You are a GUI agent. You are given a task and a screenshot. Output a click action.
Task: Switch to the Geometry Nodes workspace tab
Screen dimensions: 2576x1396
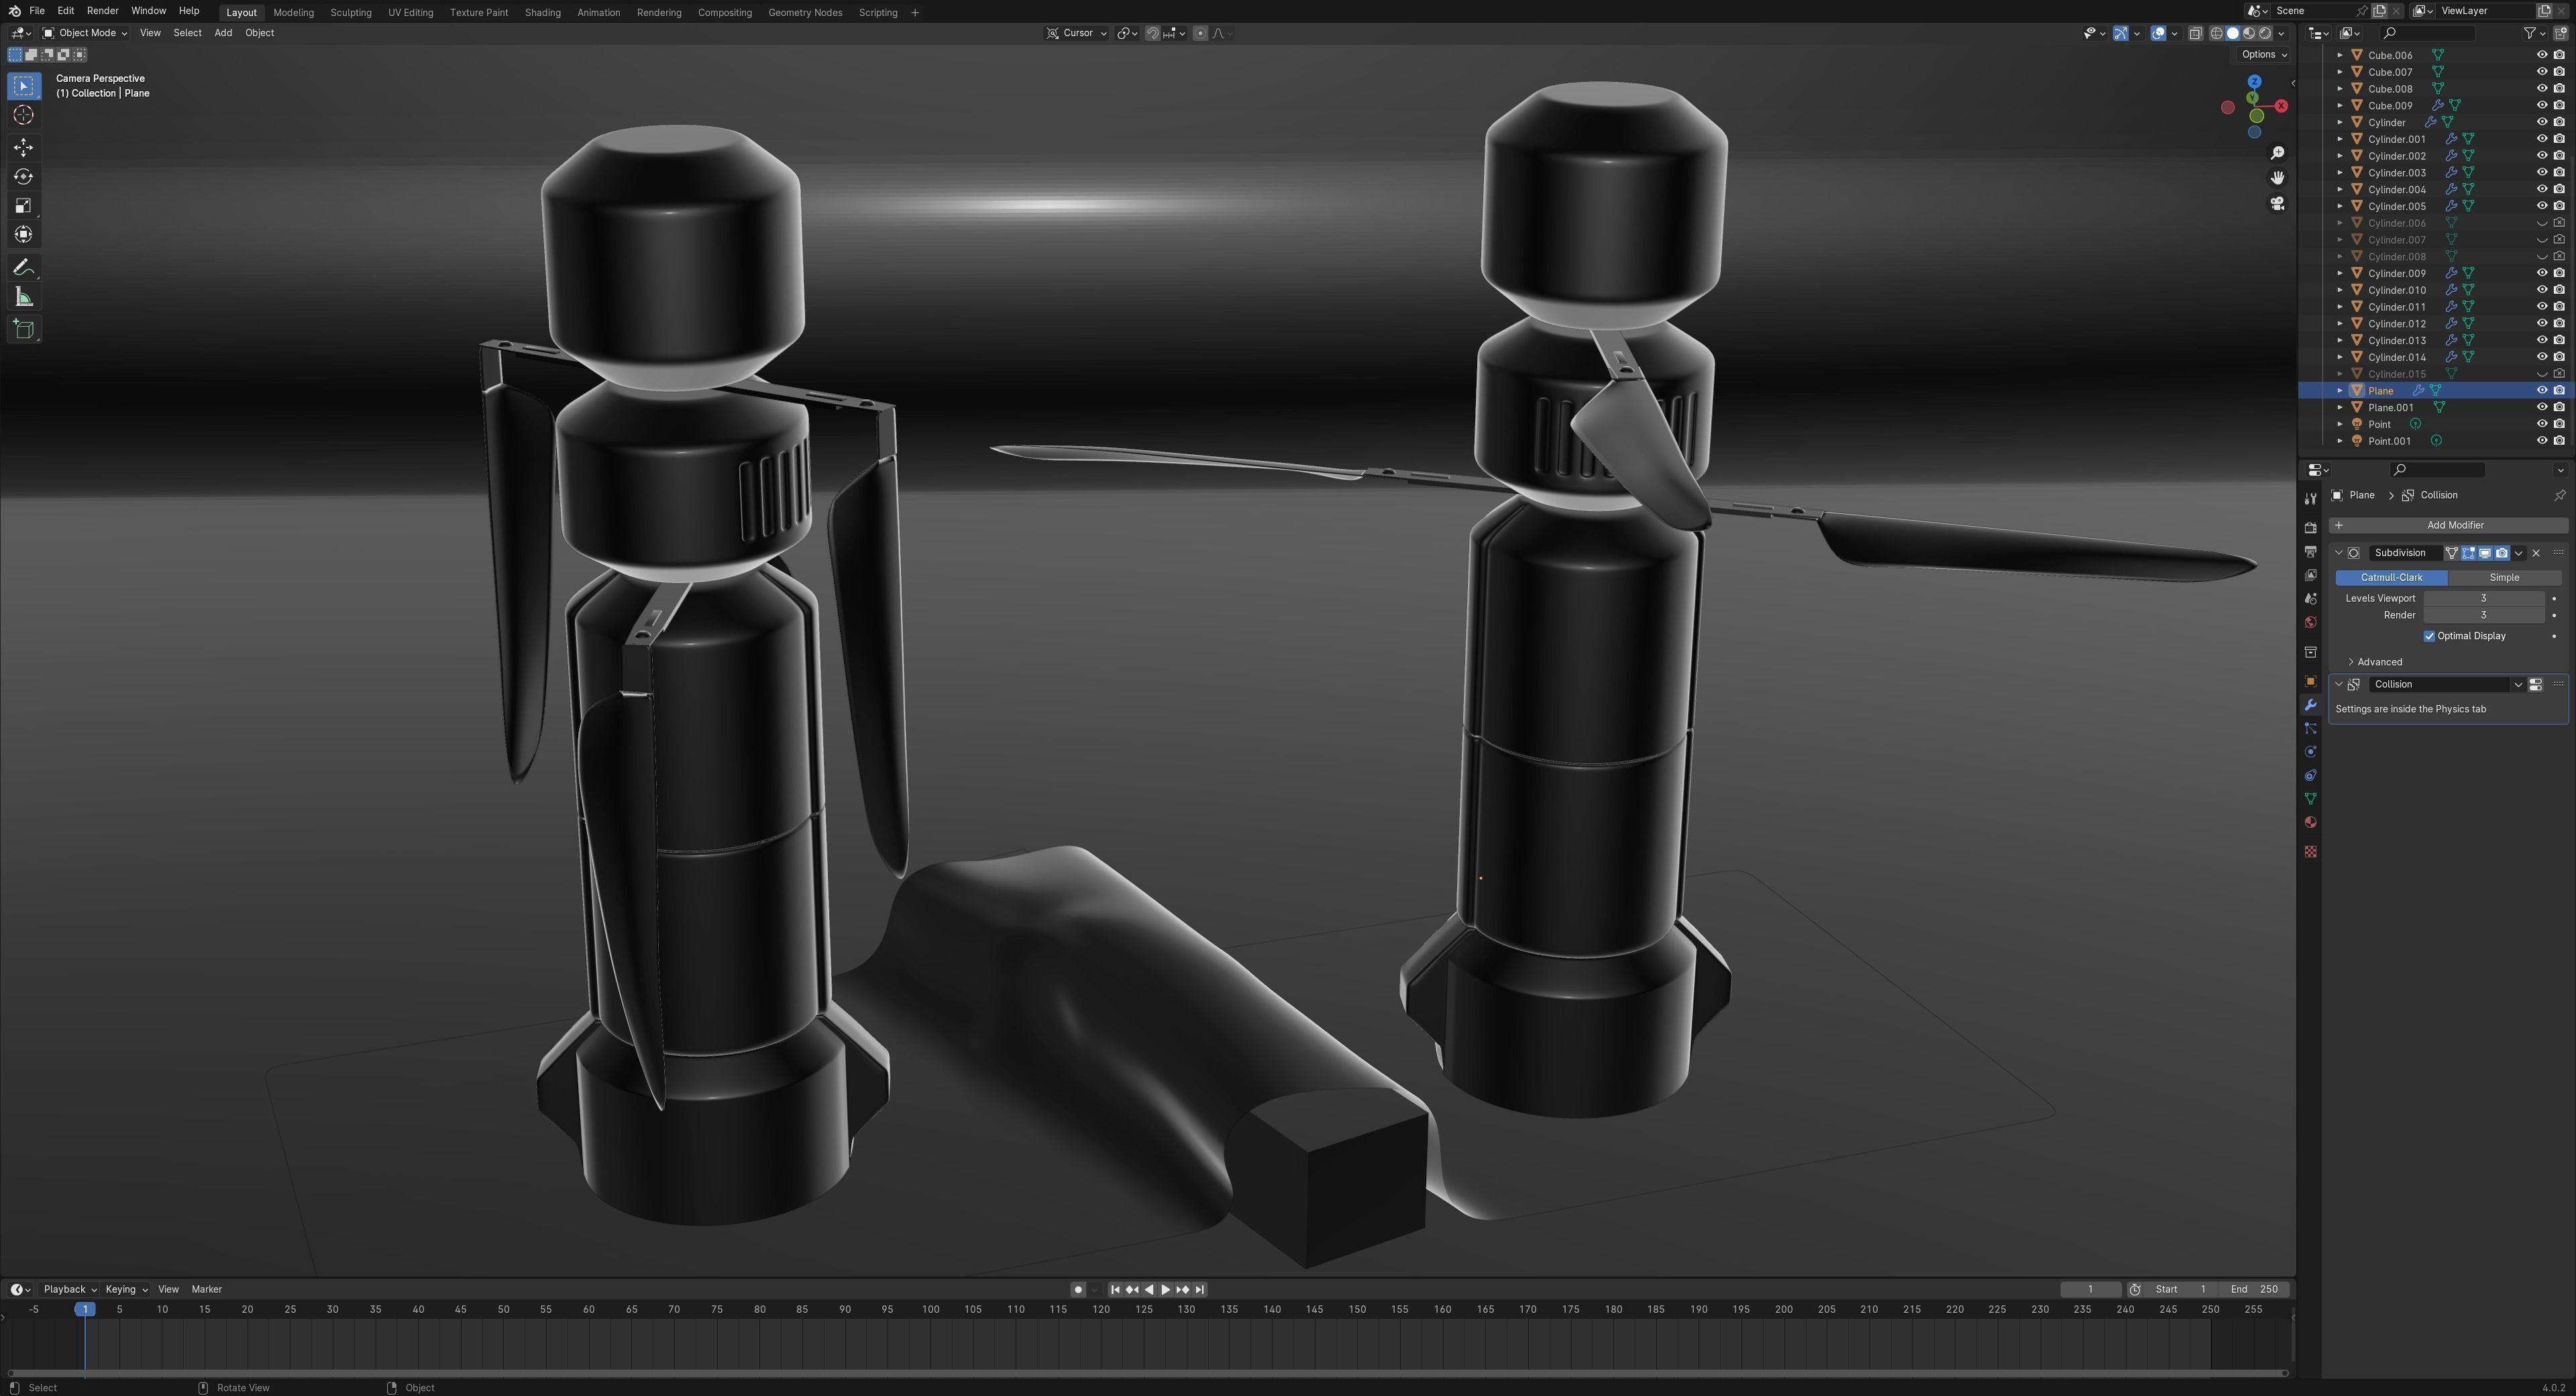805,12
